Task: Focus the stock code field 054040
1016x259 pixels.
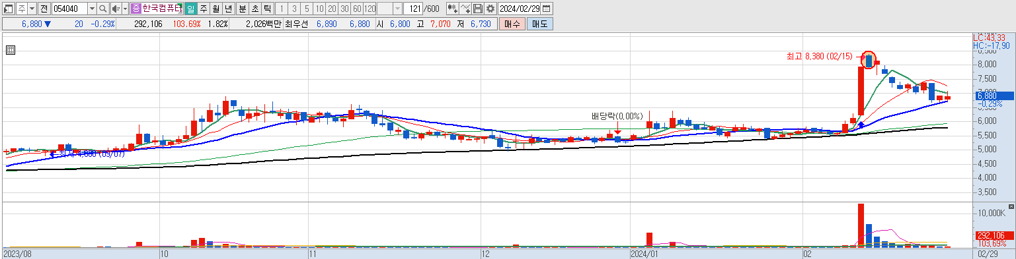Action: [x=69, y=9]
